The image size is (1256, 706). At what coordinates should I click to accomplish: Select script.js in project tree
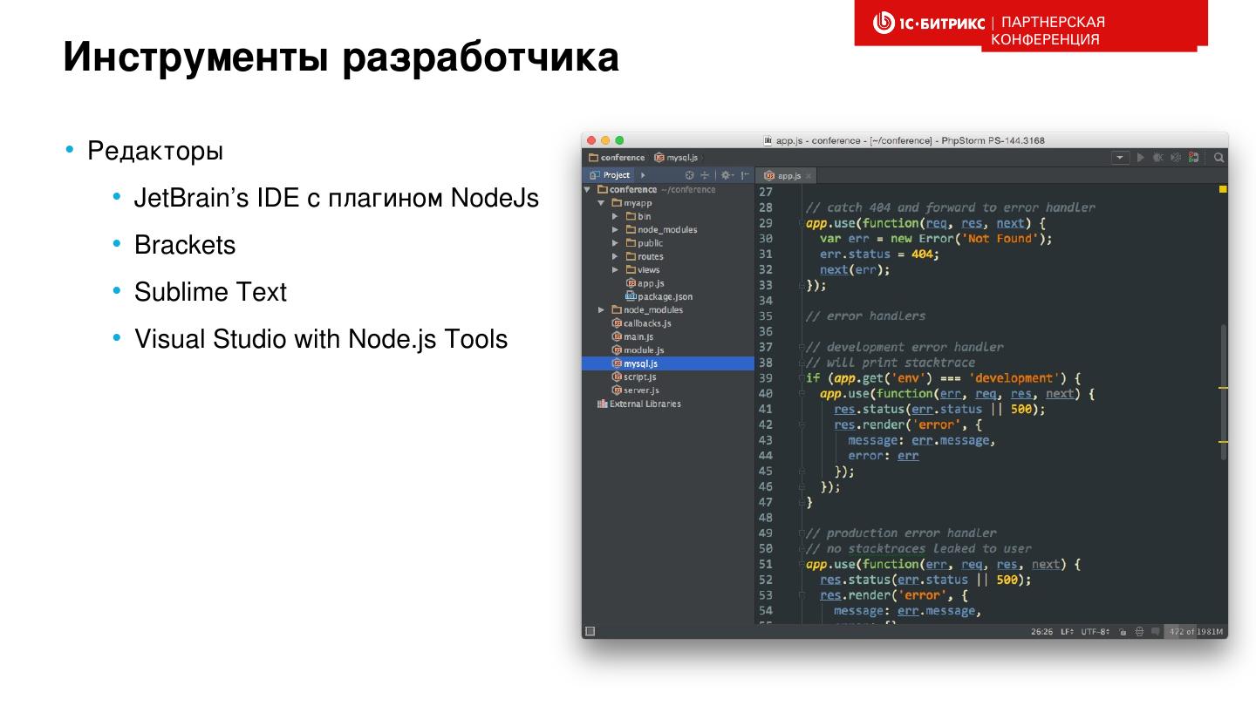point(633,377)
